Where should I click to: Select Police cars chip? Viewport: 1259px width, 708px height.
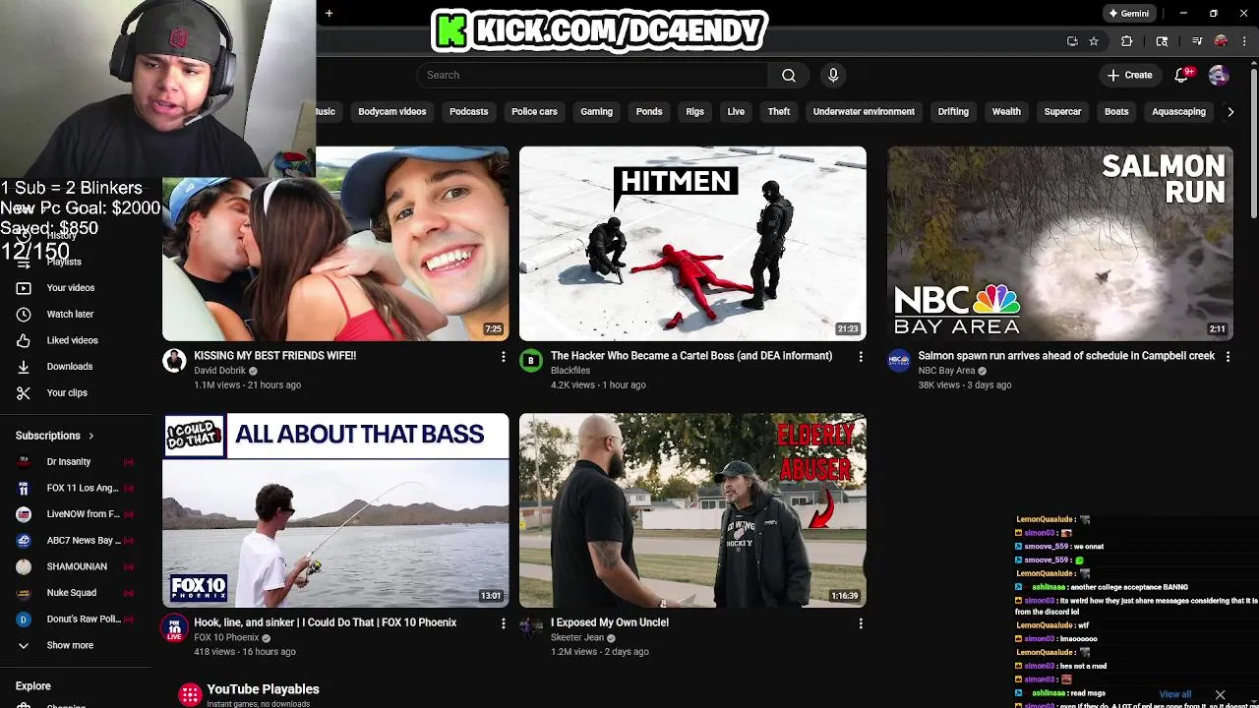point(534,111)
